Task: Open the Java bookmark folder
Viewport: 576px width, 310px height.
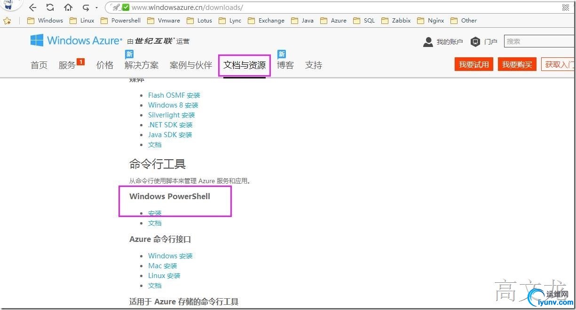Action: pyautogui.click(x=302, y=21)
